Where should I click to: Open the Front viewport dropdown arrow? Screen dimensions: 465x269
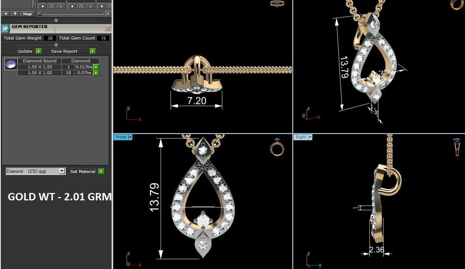click(130, 137)
